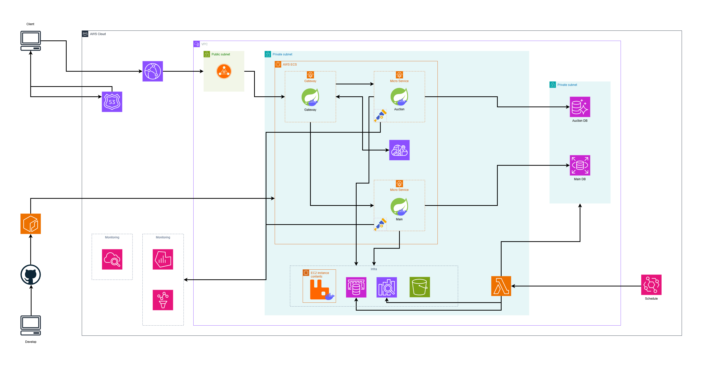Click the GitHub octocat icon
Image resolution: width=702 pixels, height=366 pixels.
pos(31,274)
